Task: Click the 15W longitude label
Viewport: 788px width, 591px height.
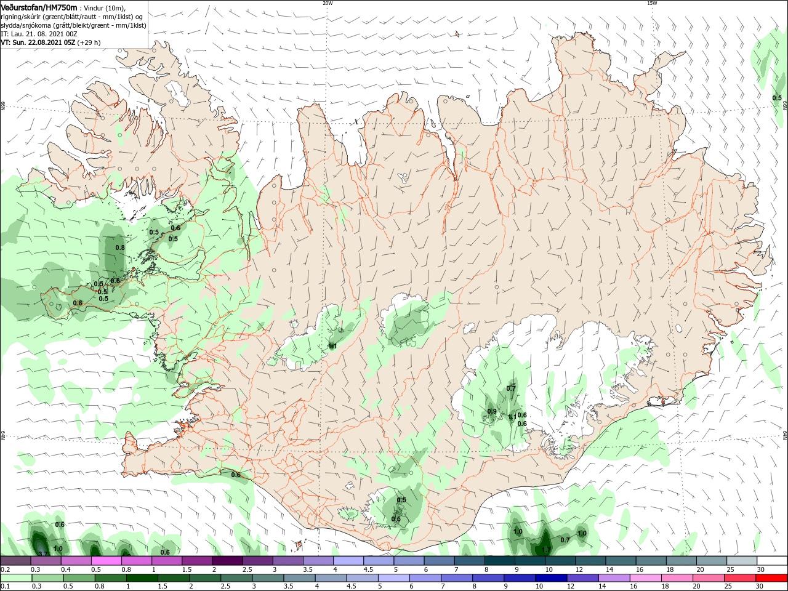Action: [x=652, y=3]
